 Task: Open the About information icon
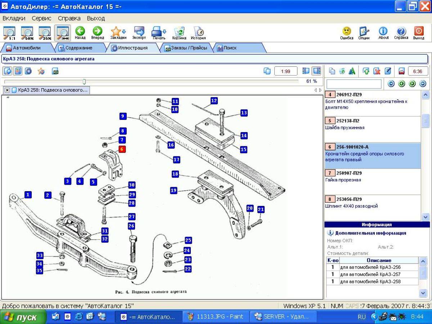(383, 32)
